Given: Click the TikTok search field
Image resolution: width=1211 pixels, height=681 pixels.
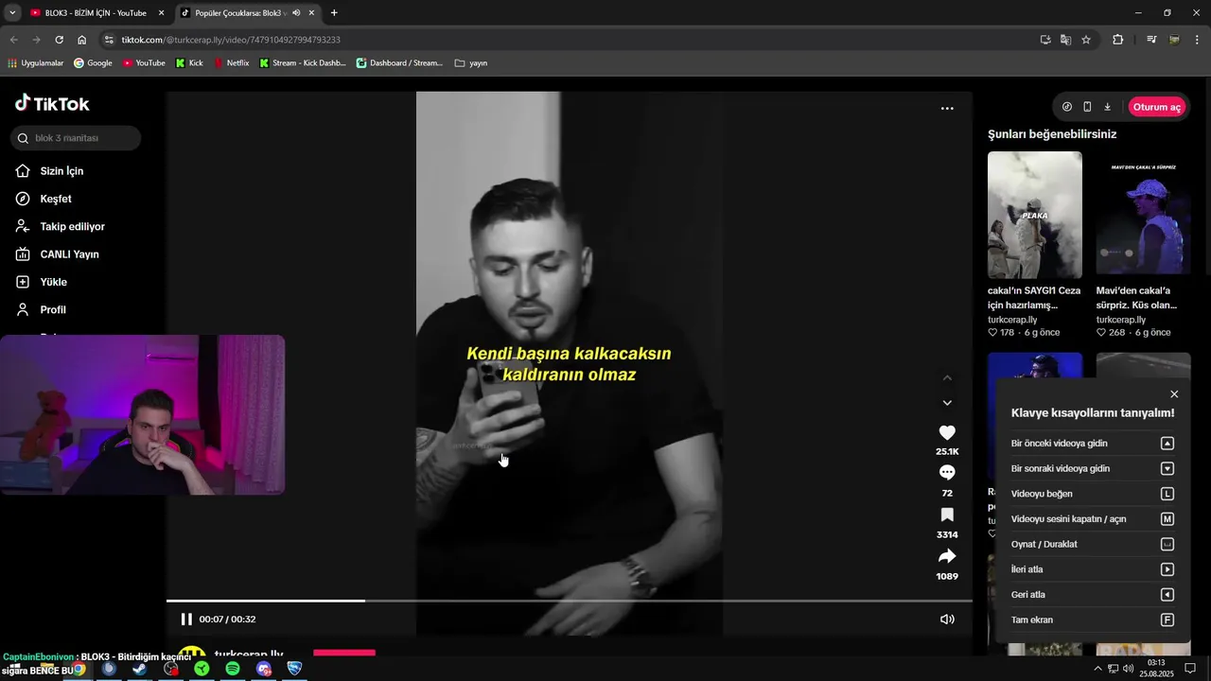Looking at the screenshot, I should pyautogui.click(x=76, y=138).
